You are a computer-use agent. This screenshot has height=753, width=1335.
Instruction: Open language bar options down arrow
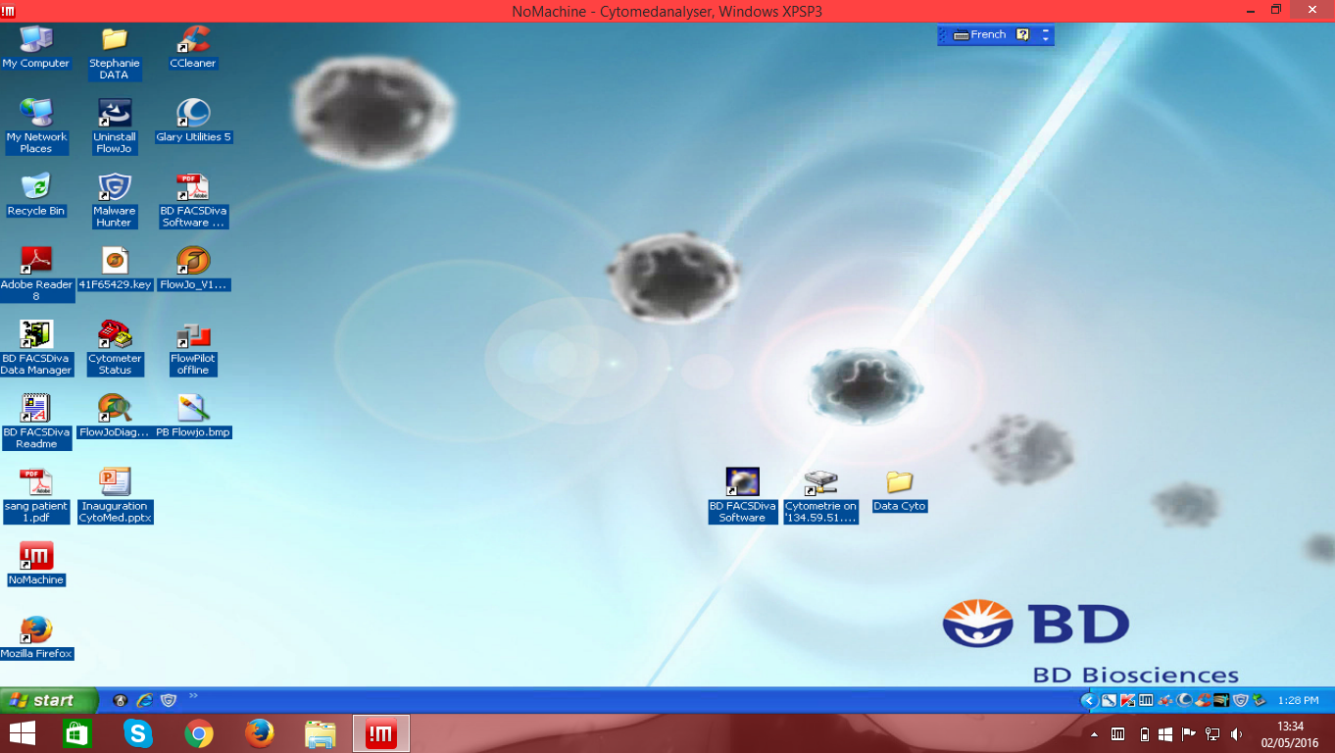coord(1046,40)
